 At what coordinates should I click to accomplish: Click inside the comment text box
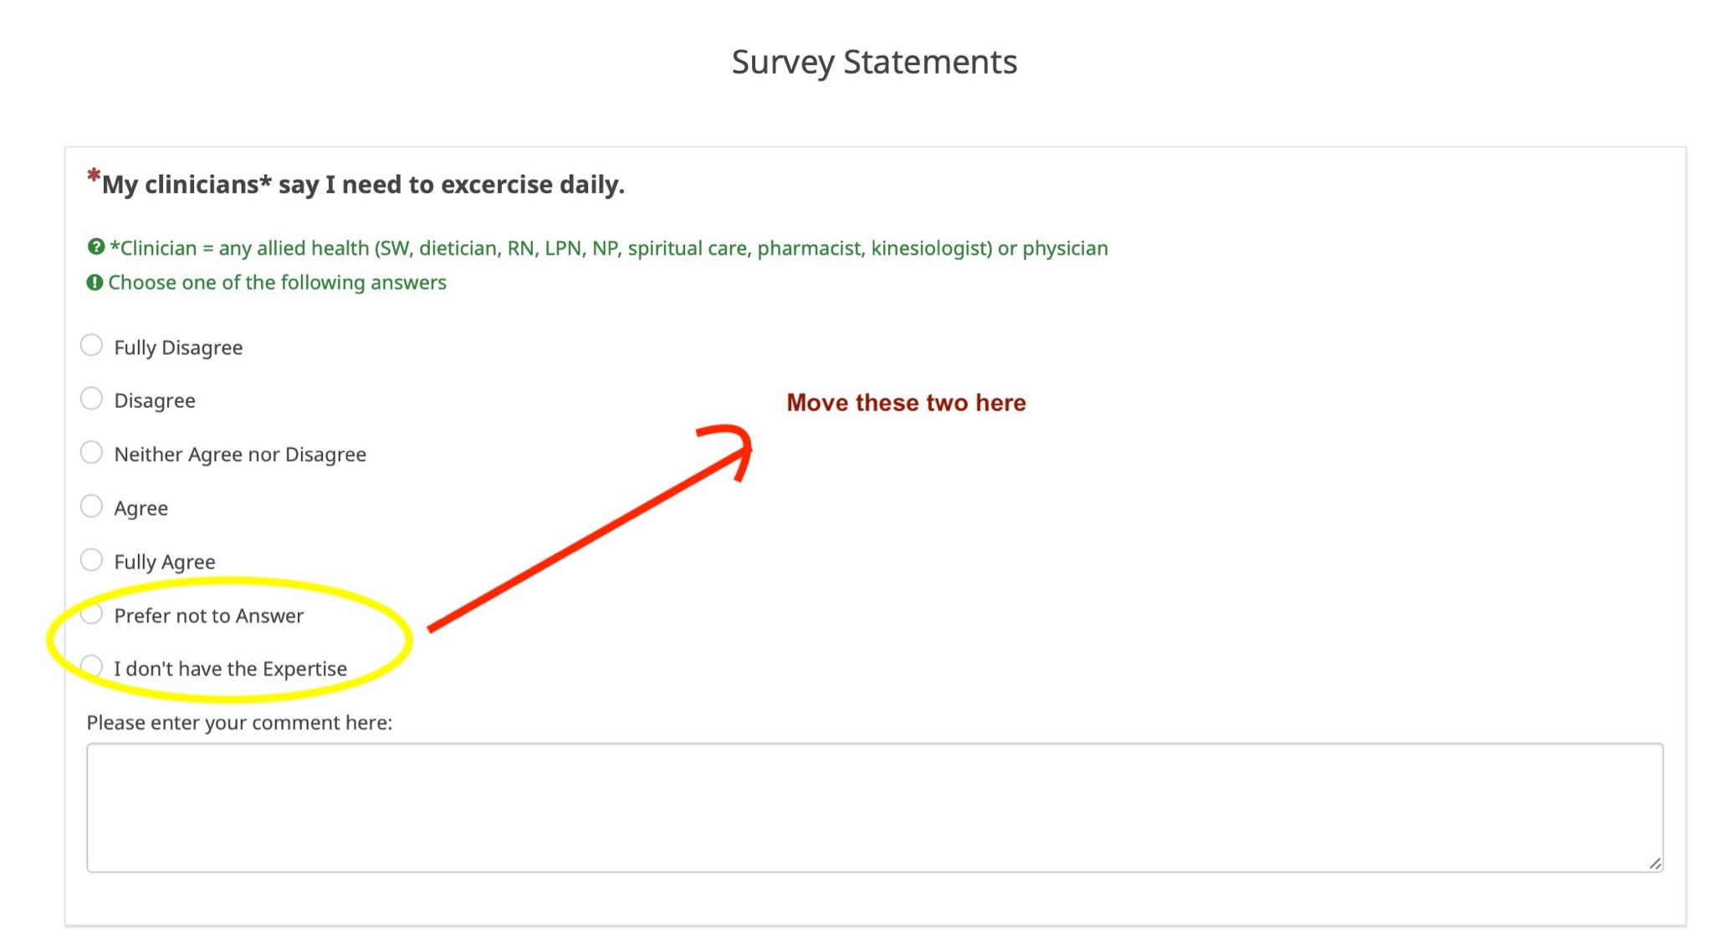click(x=874, y=807)
